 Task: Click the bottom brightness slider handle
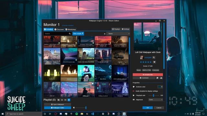[x=86, y=108]
